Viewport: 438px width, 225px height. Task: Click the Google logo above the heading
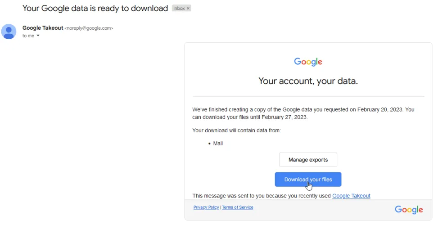click(308, 62)
